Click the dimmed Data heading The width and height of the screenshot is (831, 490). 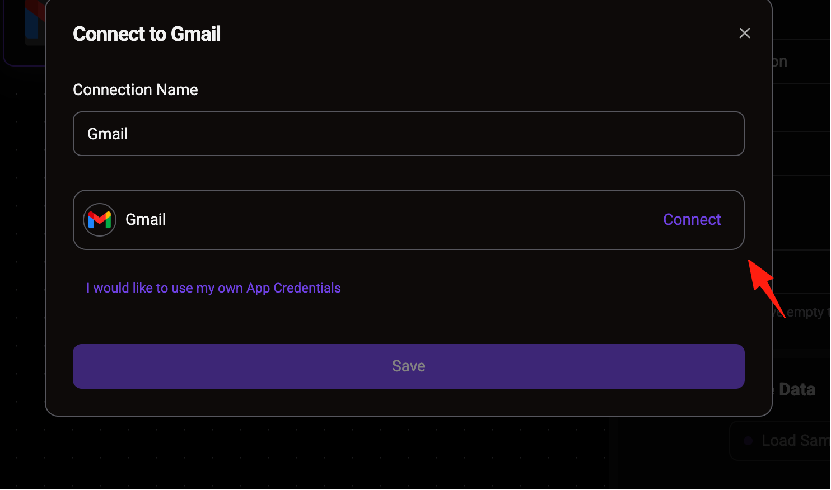(x=797, y=389)
